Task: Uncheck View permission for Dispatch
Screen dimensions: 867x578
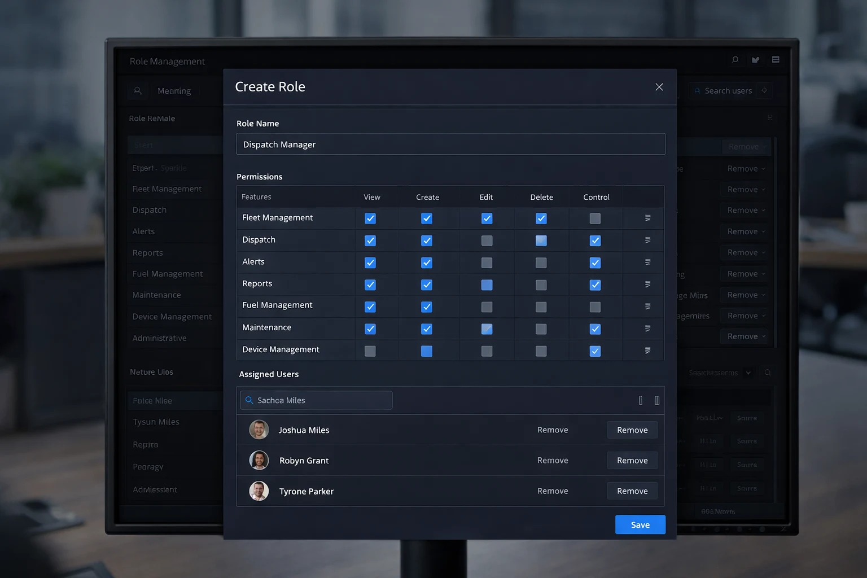Action: (x=370, y=240)
